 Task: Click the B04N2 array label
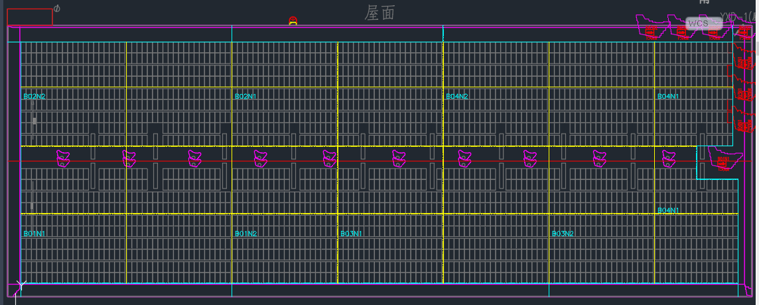[457, 97]
